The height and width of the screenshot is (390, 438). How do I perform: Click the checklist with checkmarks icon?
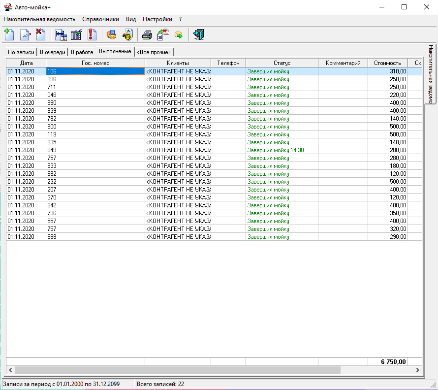tap(76, 34)
